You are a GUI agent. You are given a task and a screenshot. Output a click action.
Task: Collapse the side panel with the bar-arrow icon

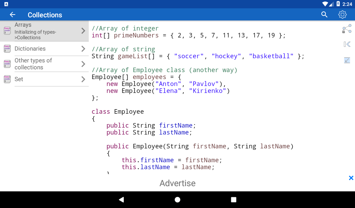(x=347, y=44)
